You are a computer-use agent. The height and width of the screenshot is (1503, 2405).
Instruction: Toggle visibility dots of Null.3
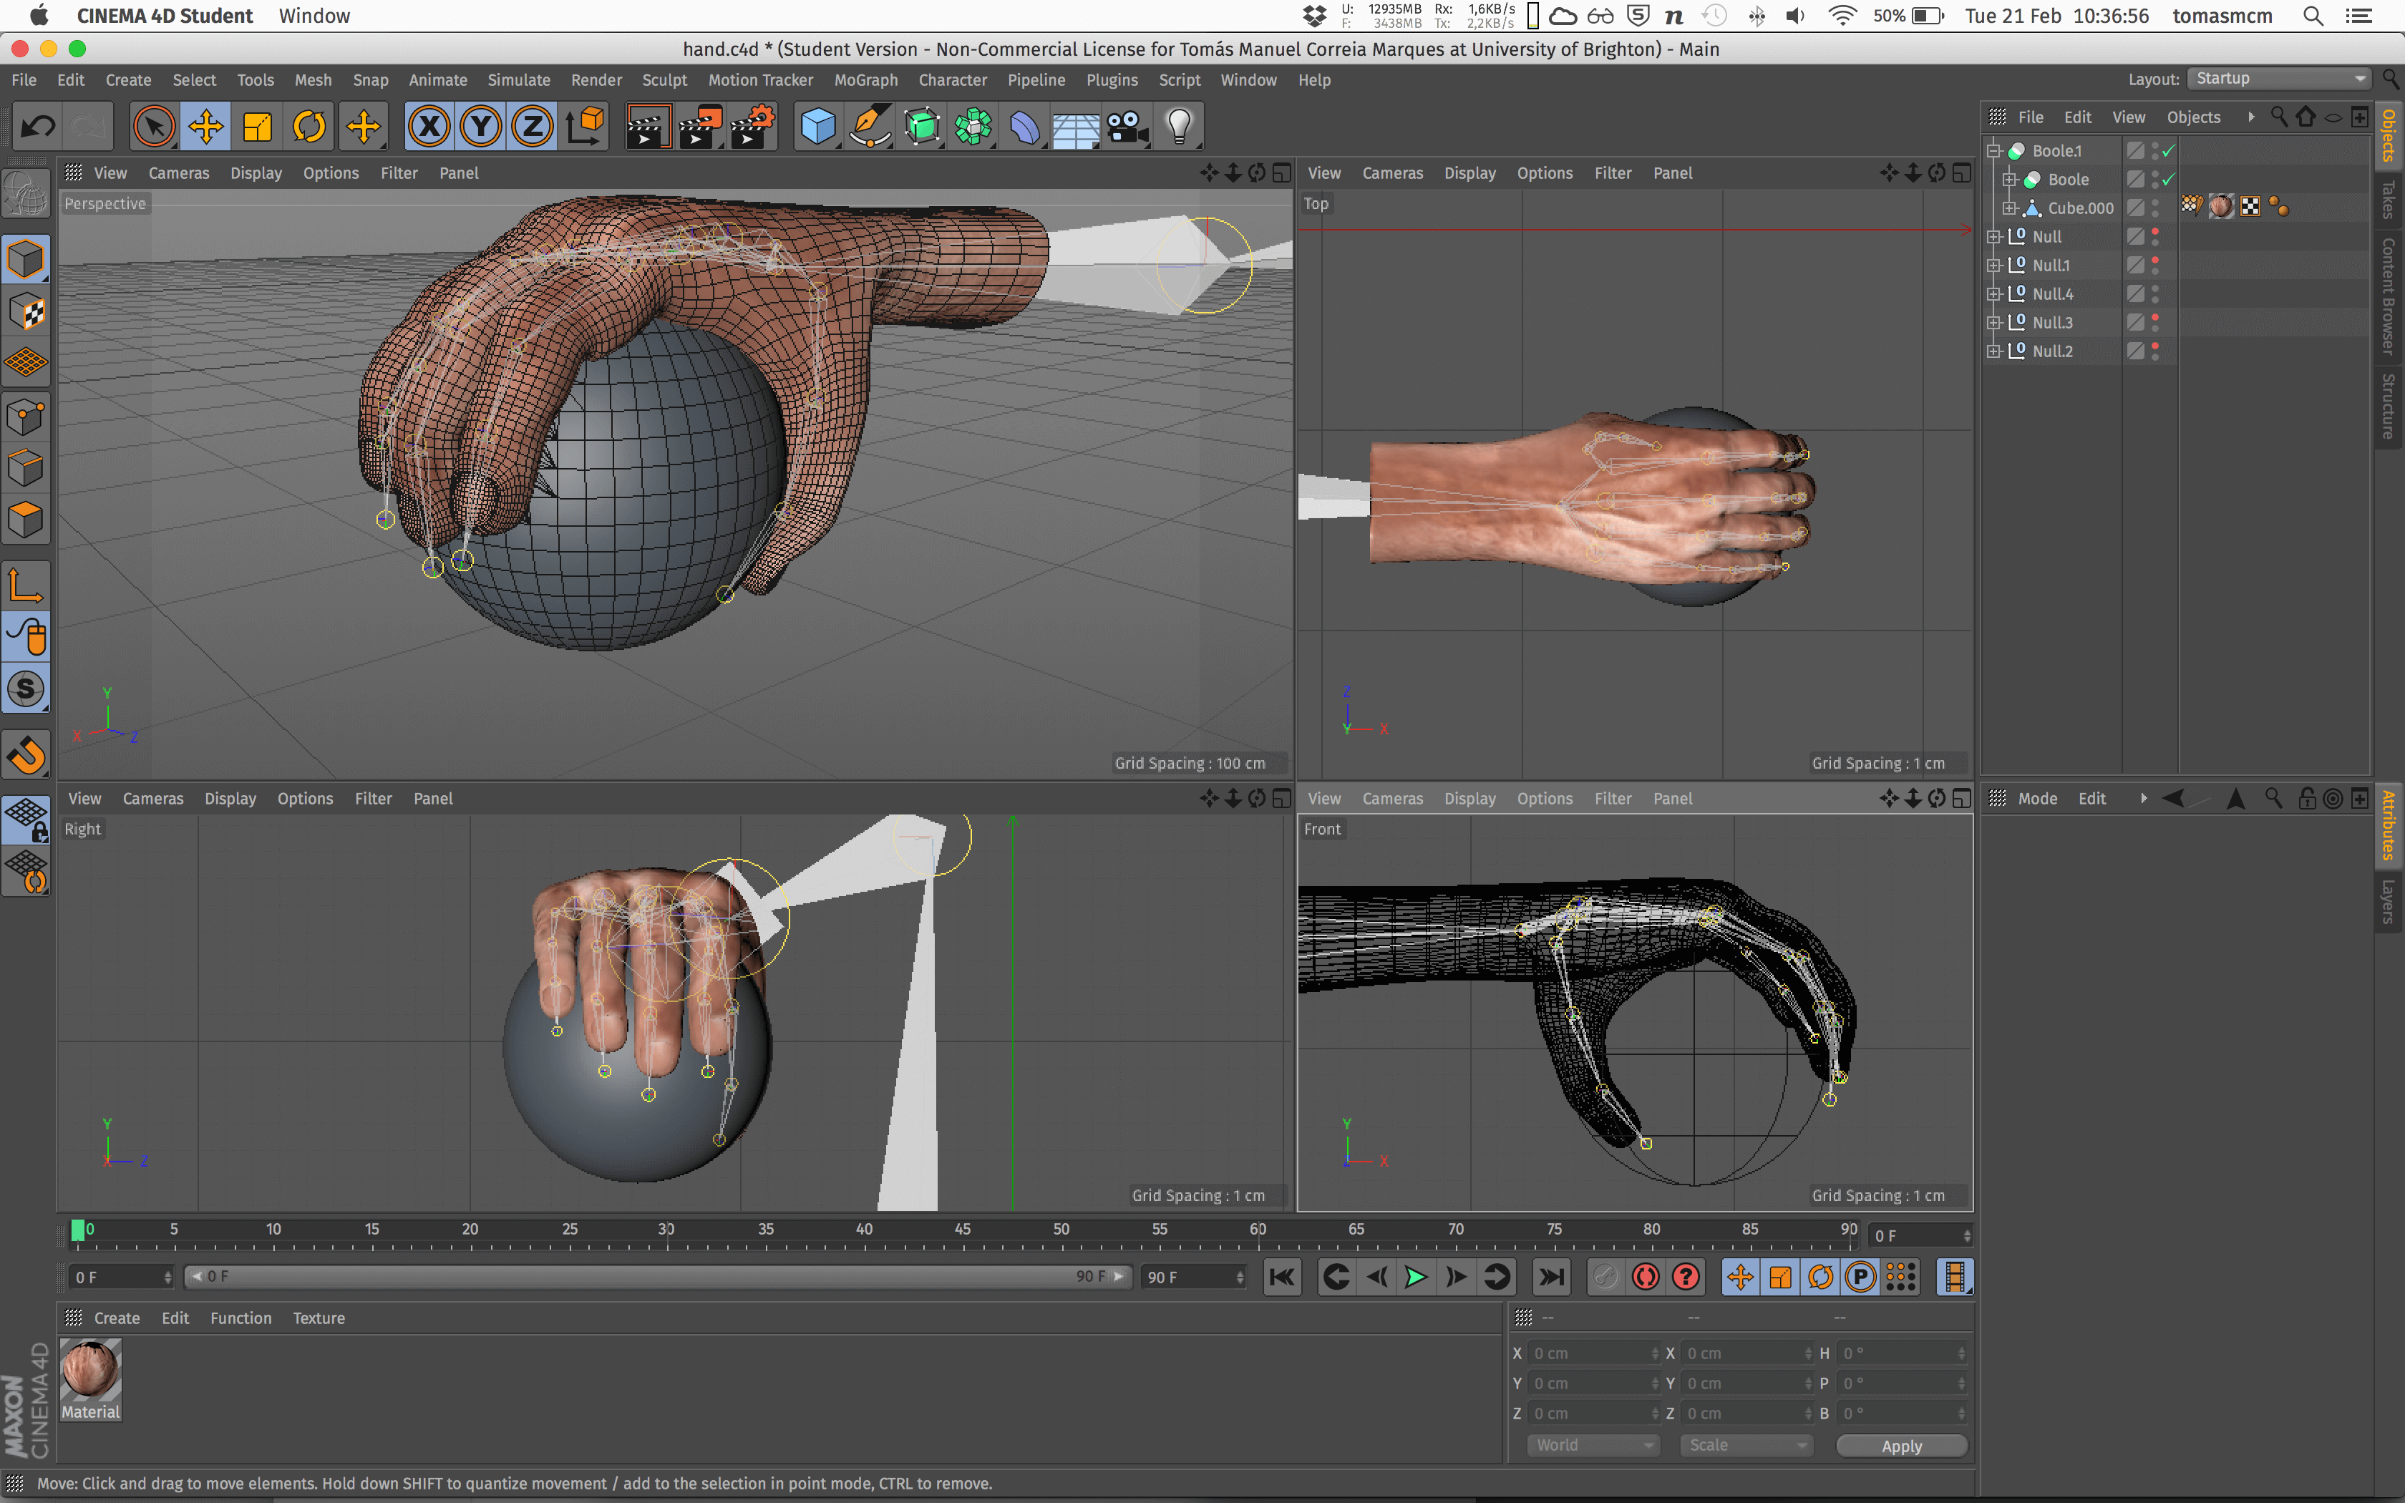coord(2154,322)
